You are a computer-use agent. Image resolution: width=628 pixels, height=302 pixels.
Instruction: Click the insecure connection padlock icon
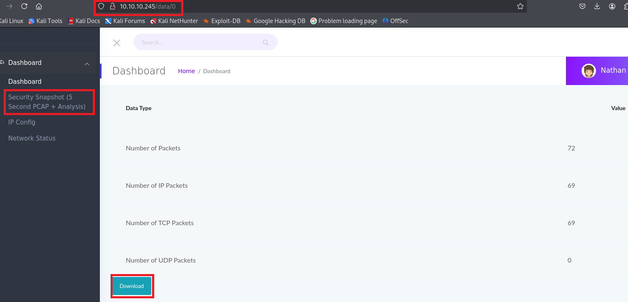(112, 7)
